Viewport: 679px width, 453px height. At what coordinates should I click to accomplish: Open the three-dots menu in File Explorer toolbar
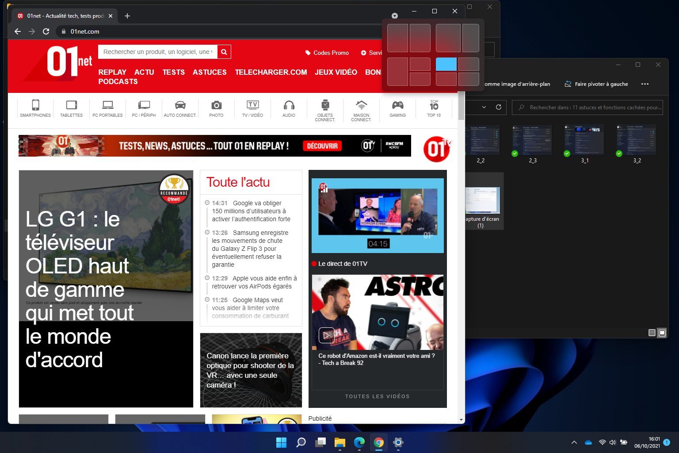[645, 84]
